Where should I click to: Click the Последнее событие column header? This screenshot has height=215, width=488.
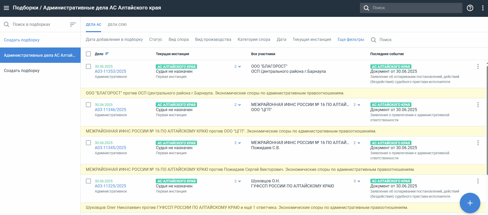387,54
